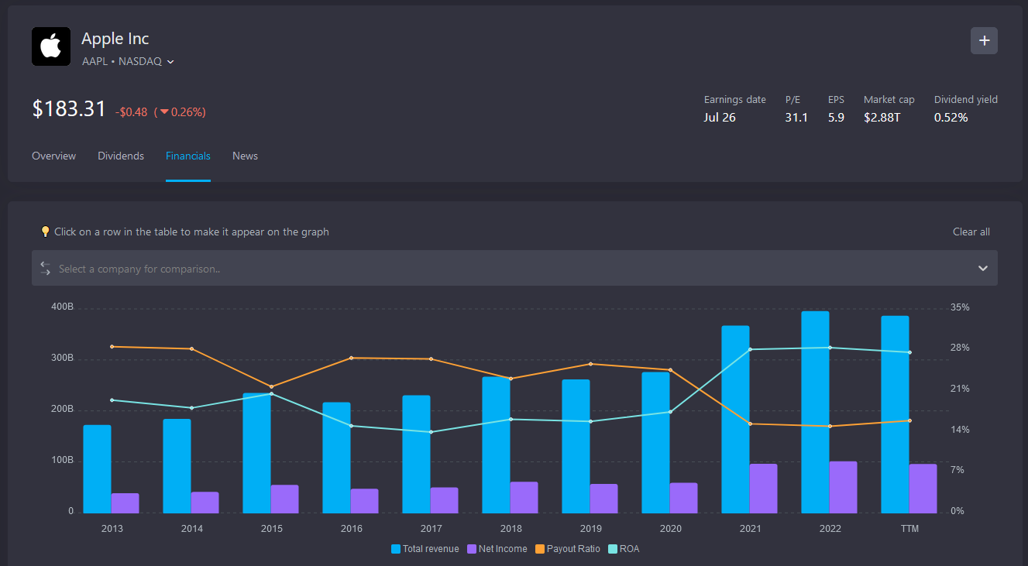This screenshot has width=1028, height=566.
Task: Click the TTM Payout Ratio data point
Action: tap(909, 420)
